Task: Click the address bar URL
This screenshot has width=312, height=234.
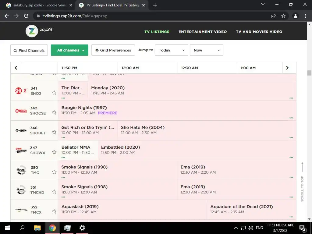Action: pos(75,16)
